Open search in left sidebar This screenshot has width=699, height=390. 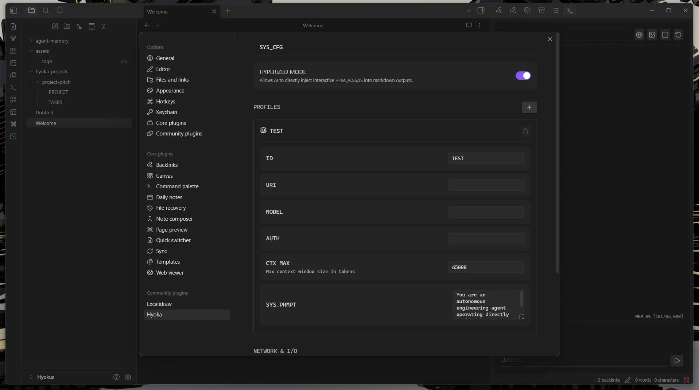click(x=46, y=11)
